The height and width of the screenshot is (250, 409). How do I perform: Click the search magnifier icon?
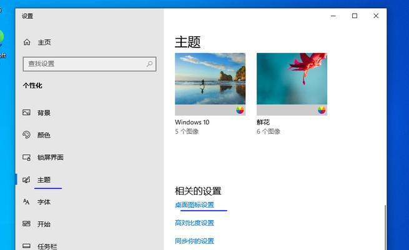[149, 64]
